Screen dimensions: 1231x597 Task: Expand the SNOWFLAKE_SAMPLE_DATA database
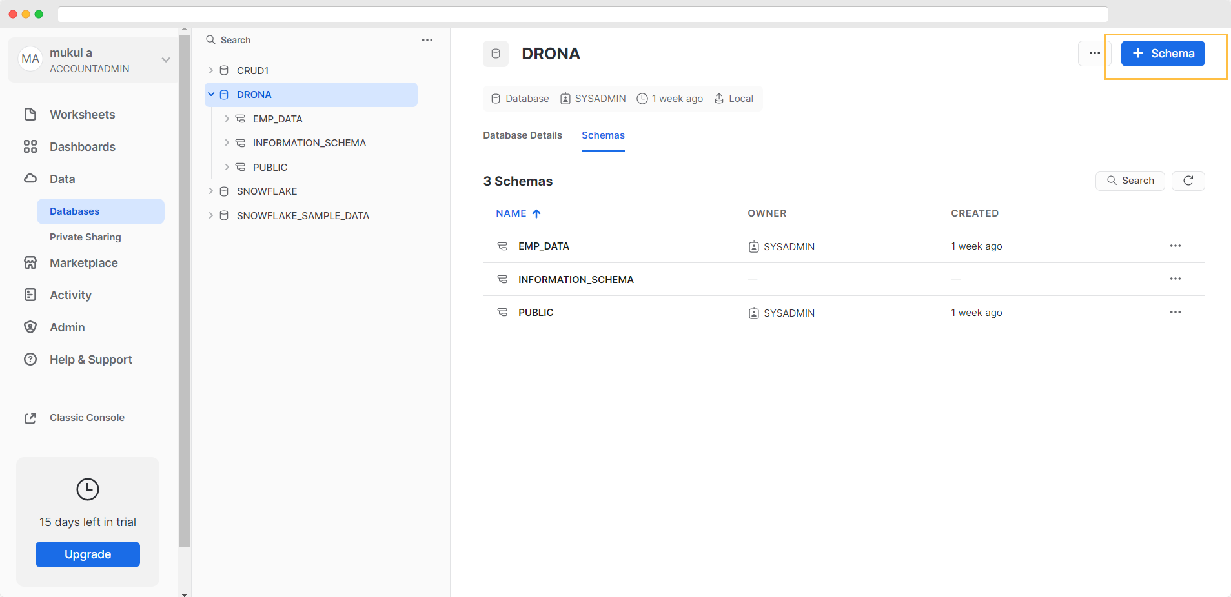click(211, 215)
